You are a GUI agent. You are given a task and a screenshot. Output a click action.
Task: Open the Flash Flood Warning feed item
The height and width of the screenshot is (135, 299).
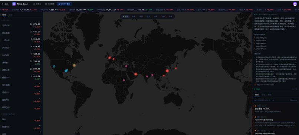click(x=276, y=121)
